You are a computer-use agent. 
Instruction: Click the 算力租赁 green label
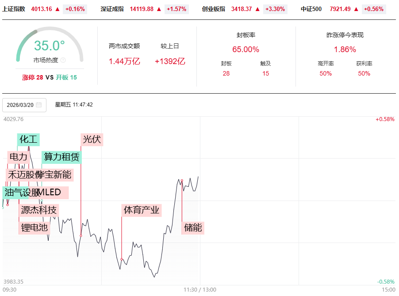(x=61, y=157)
